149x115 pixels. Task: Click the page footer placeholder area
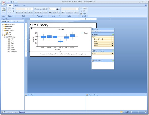click(x=63, y=54)
